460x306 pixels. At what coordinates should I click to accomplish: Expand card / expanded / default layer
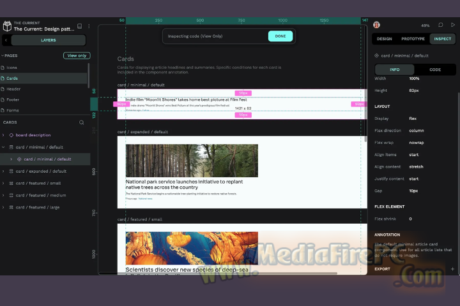click(x=3, y=171)
